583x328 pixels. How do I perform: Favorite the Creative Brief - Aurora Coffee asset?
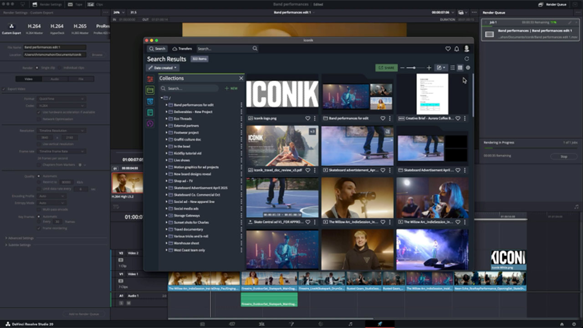tap(458, 118)
